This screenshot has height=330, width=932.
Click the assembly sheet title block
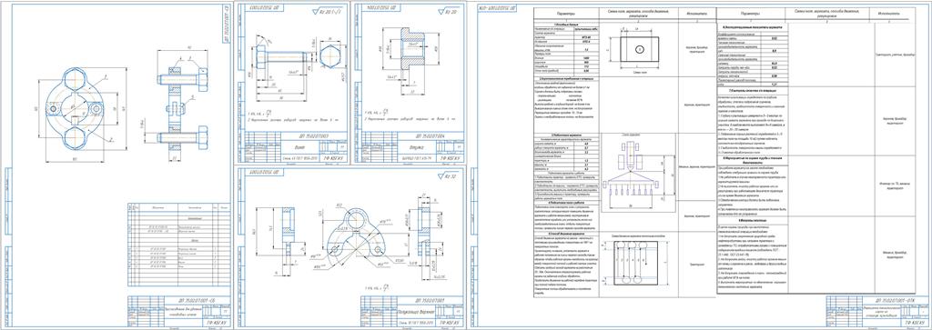click(178, 310)
